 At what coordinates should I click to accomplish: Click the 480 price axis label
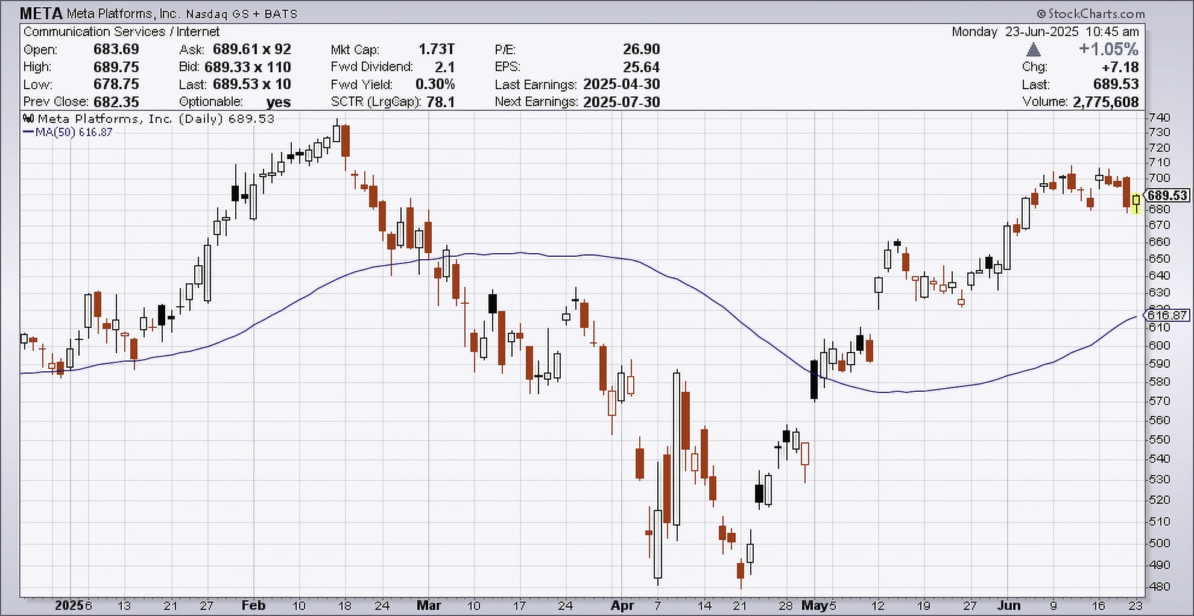click(1159, 586)
